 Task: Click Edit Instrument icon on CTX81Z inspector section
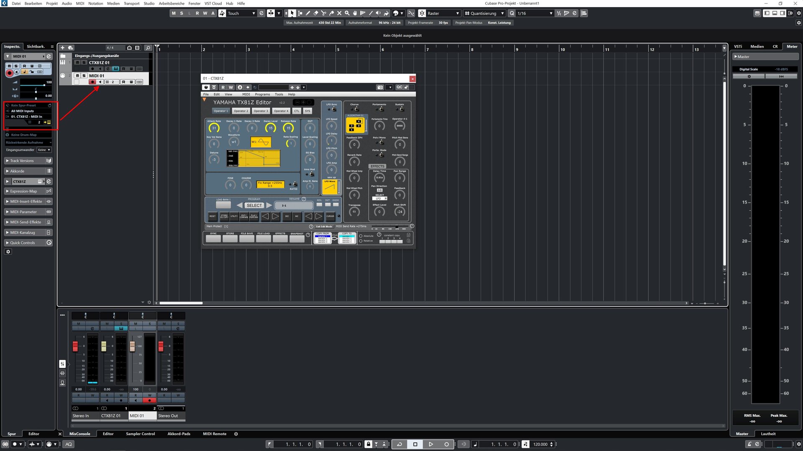coord(49,181)
